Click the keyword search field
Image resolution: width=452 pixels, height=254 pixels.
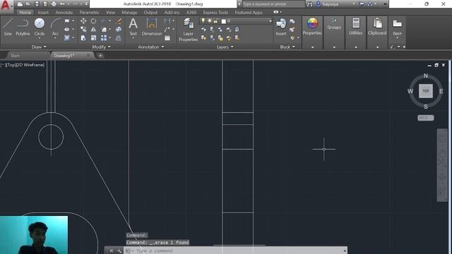(x=273, y=4)
